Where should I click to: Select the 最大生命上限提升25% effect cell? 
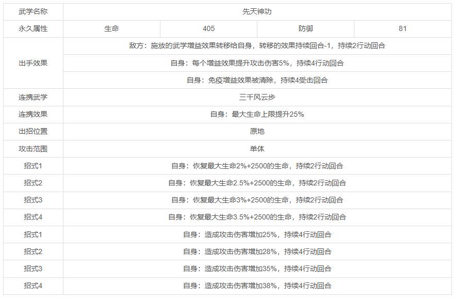[x=257, y=114]
